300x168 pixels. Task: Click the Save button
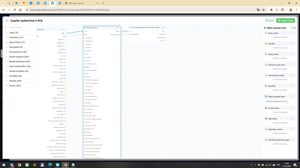[270, 21]
